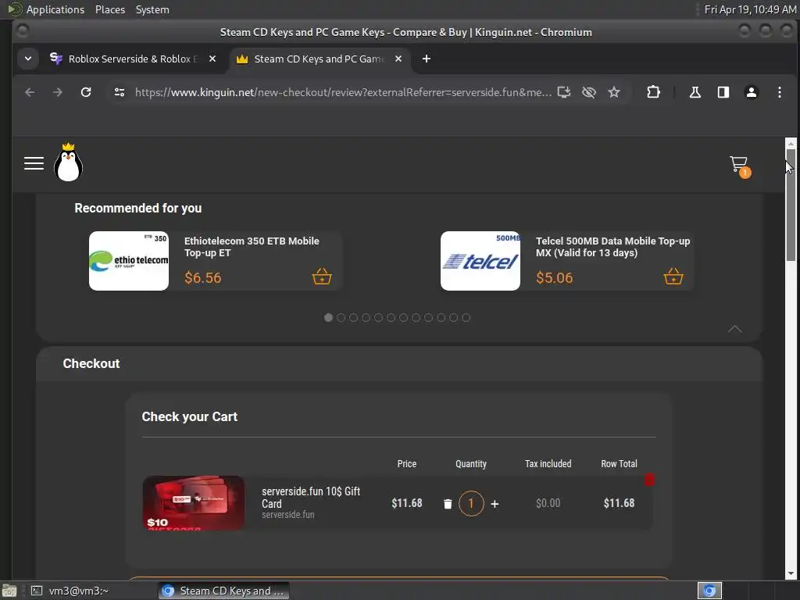This screenshot has width=800, height=600.
Task: Click the show desktop icon in taskbar
Action: pos(9,591)
